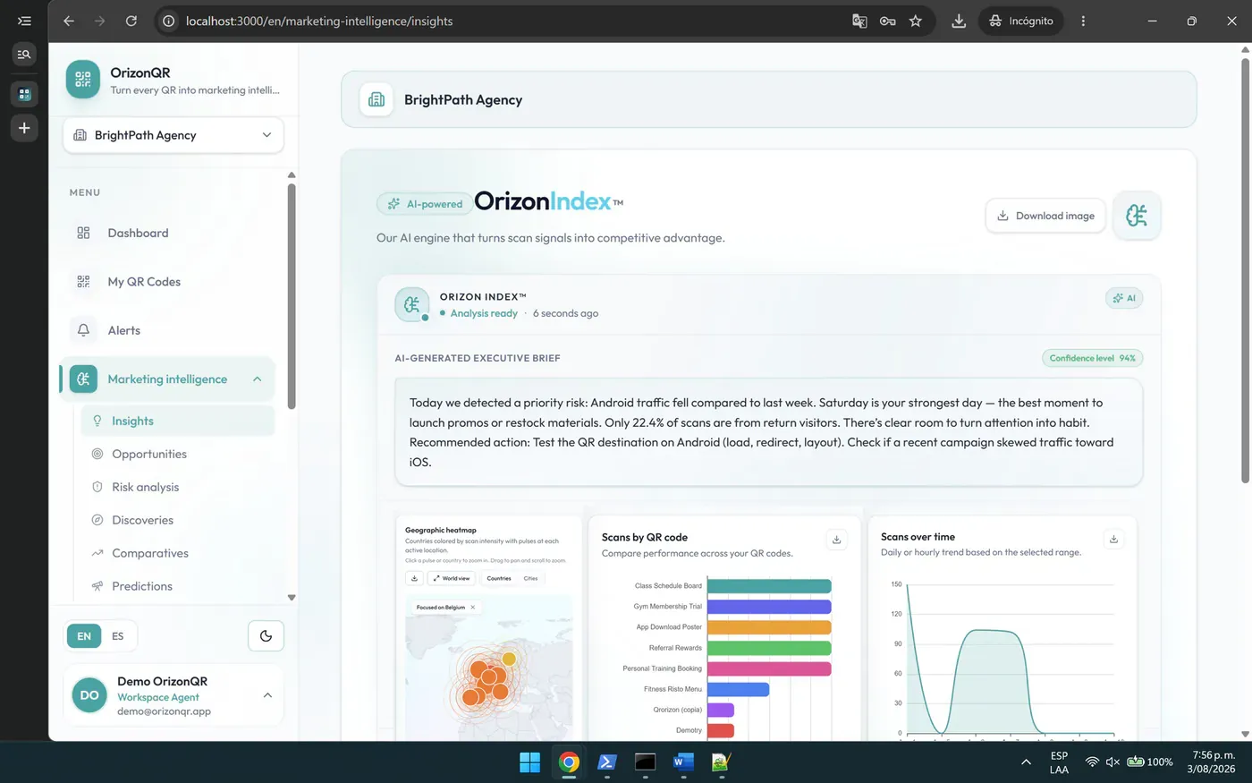1252x783 pixels.
Task: Click the Risk analysis shield icon
Action: tap(97, 487)
